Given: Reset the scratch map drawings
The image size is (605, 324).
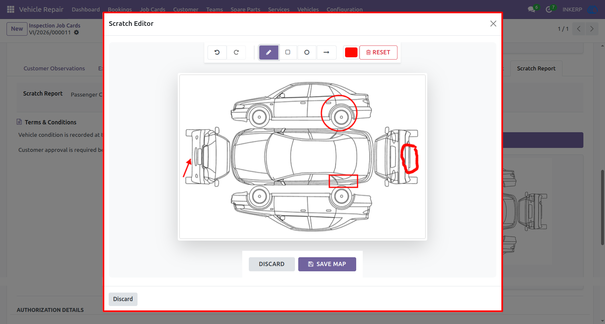Looking at the screenshot, I should [378, 52].
